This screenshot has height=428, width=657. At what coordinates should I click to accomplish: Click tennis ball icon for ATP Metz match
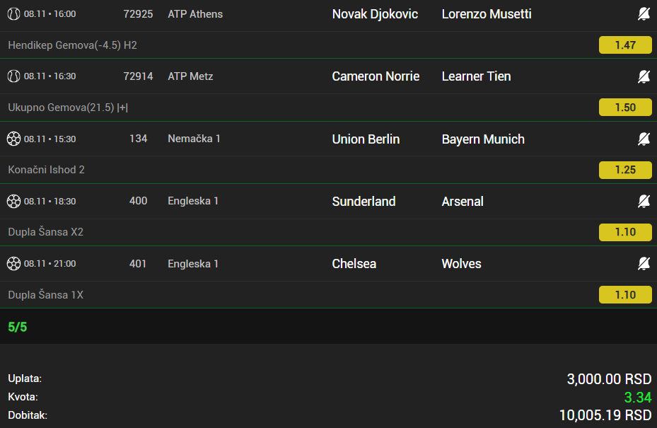(13, 76)
